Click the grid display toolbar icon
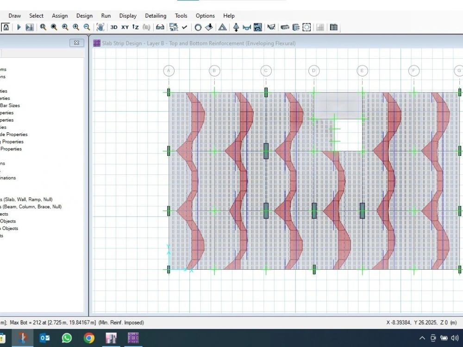 click(x=319, y=27)
